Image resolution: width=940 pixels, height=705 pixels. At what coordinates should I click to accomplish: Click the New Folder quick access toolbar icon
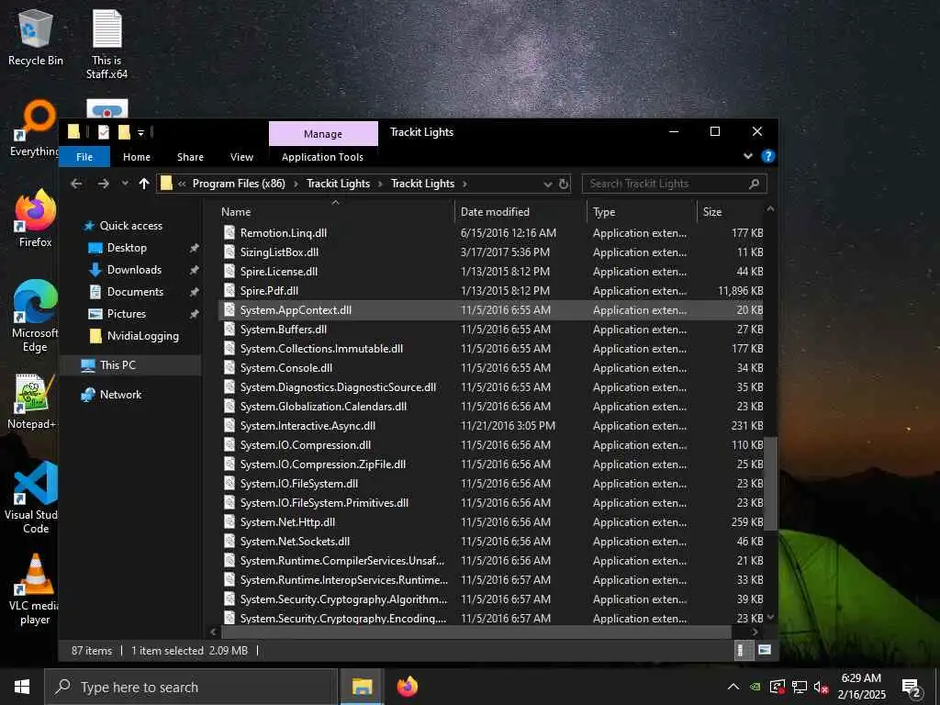coord(124,132)
